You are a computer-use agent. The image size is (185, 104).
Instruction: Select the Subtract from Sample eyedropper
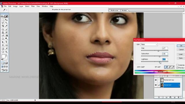point(173,67)
